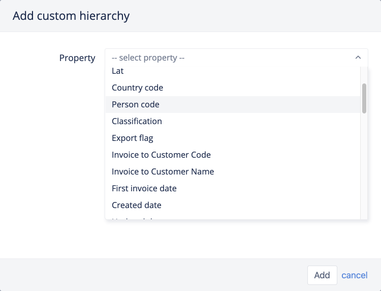Select Country code from the list
Viewport: 381px width, 291px height.
tap(138, 88)
